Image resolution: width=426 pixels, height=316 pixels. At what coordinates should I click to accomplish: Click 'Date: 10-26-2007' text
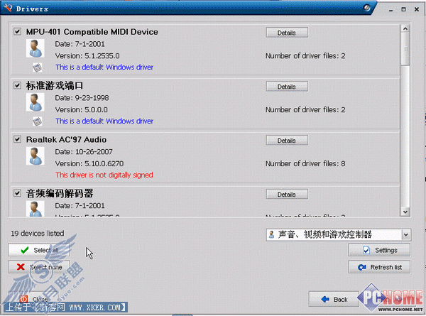click(x=84, y=152)
